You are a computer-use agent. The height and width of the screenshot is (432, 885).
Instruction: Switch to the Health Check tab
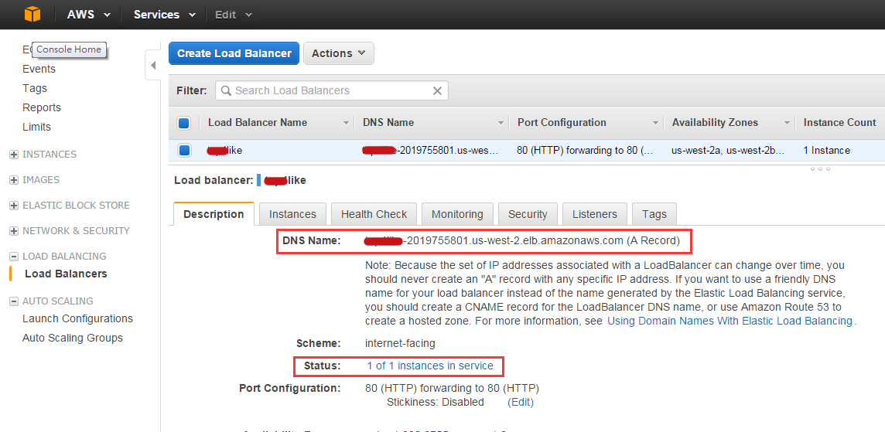click(374, 214)
